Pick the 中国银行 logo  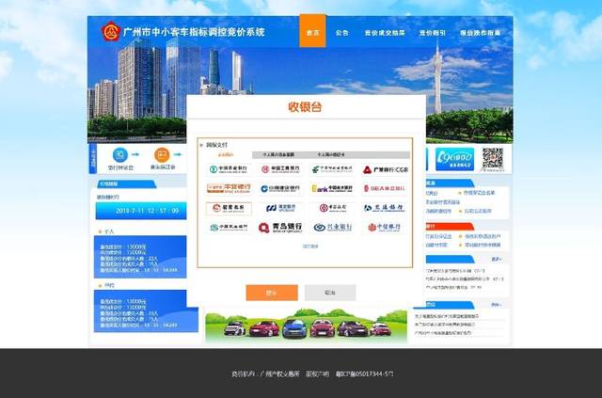332,208
